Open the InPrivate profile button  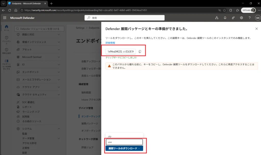[x=248, y=10]
